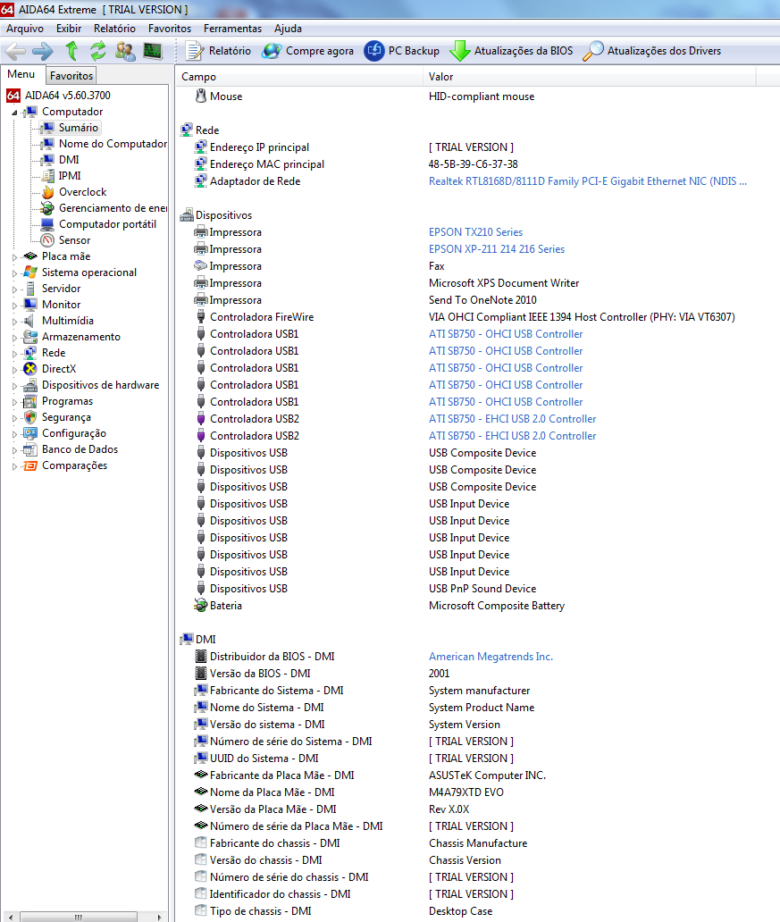This screenshot has height=922, width=780.
Task: Open the Favoritos menu
Action: tap(170, 29)
